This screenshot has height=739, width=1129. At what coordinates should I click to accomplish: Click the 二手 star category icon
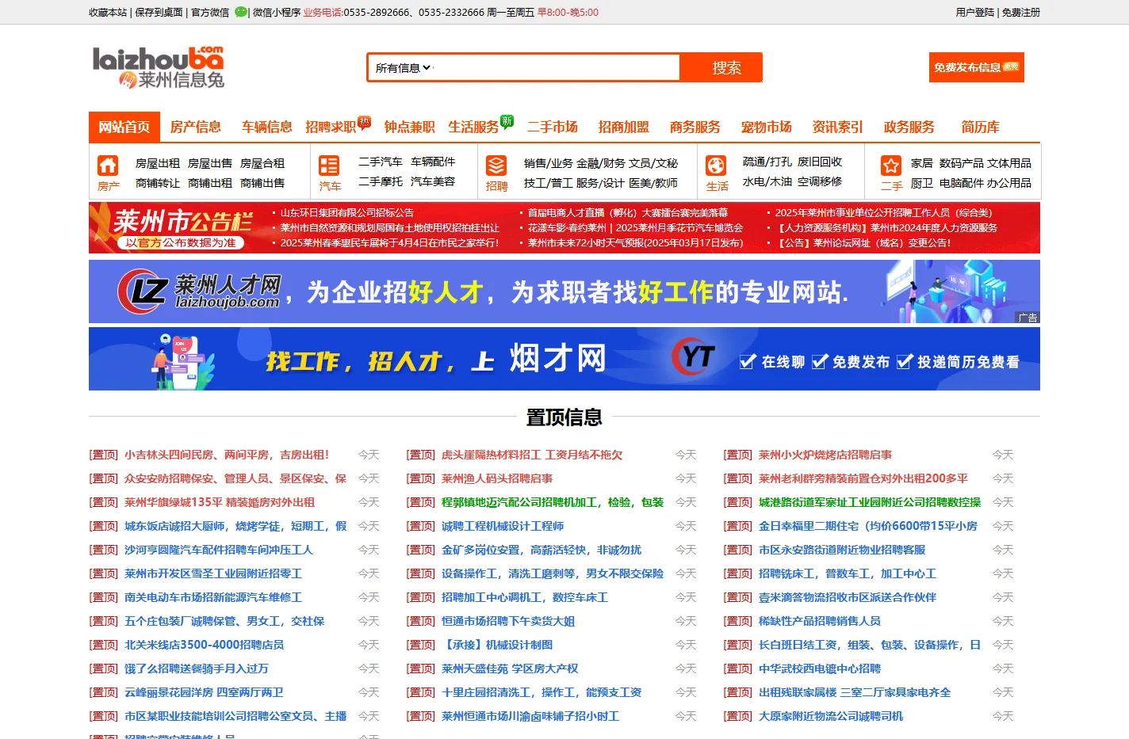tap(891, 165)
